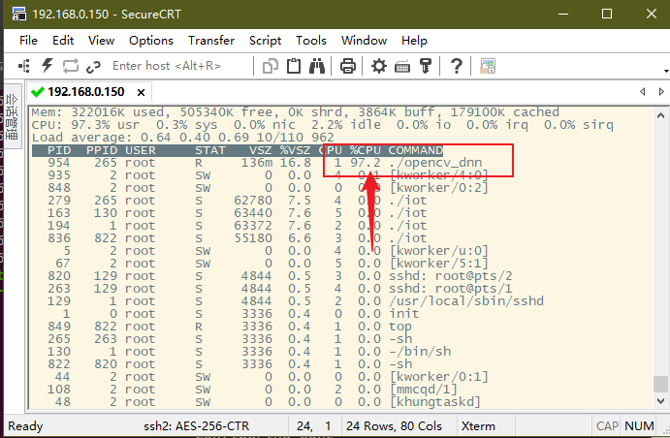Viewport: 670px width, 438px height.
Task: Open the Session Manager toolbar icon
Action: tap(24, 66)
